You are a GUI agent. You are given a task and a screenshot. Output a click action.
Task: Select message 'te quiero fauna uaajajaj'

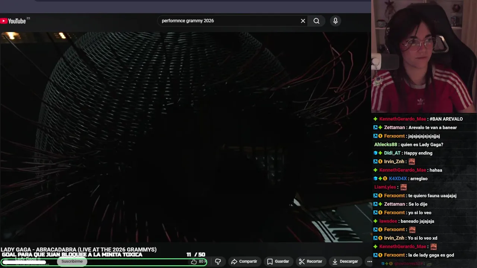pyautogui.click(x=432, y=196)
